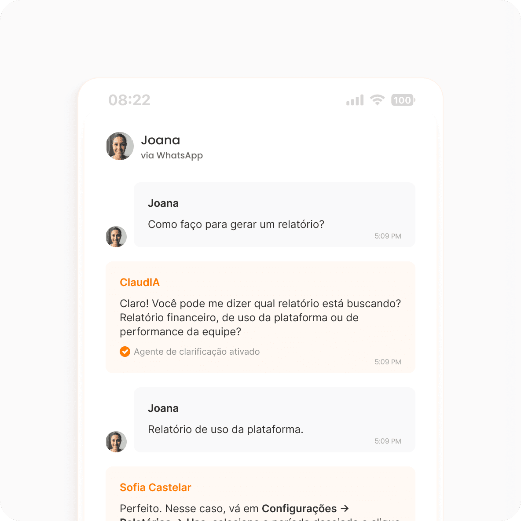Open the Joana contact name in header
This screenshot has width=521, height=521.
161,140
